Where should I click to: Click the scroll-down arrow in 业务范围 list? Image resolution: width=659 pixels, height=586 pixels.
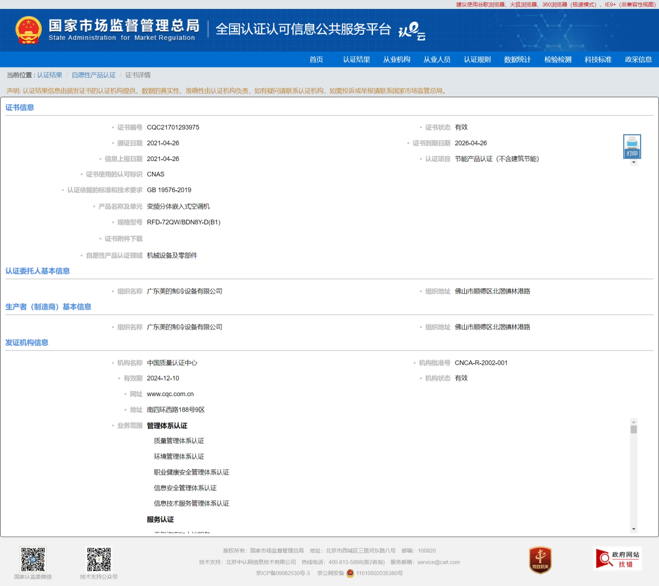coord(634,529)
